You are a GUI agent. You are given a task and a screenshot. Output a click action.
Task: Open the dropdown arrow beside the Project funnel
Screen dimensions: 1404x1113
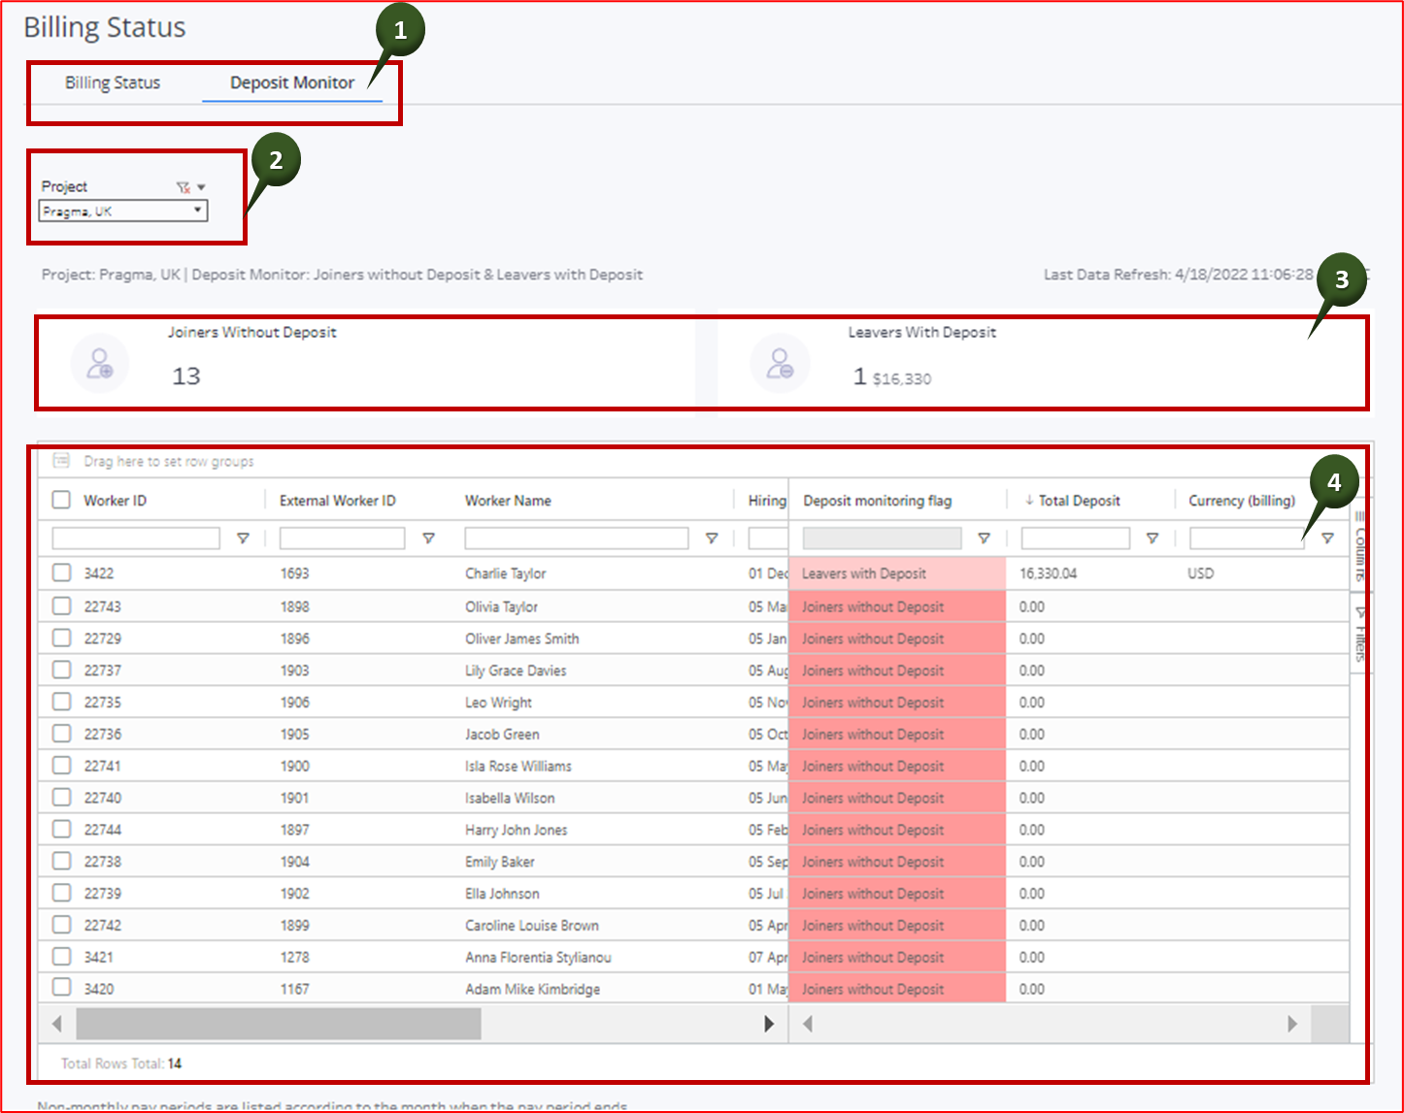201,186
